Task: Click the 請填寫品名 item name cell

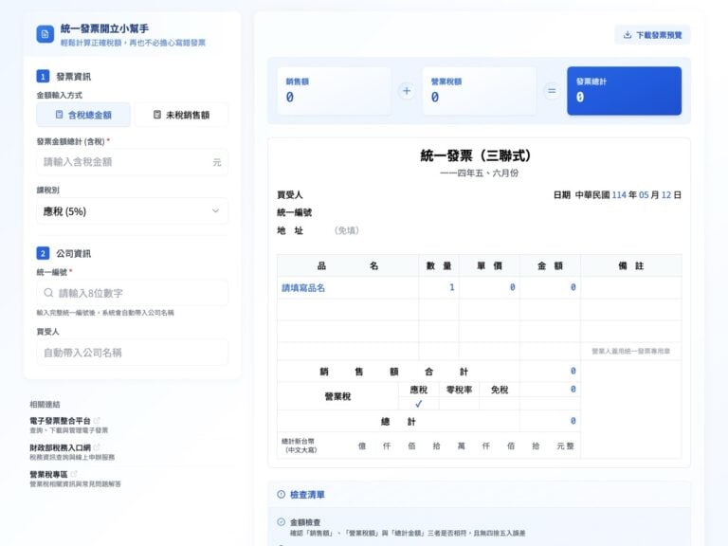Action: pyautogui.click(x=303, y=287)
